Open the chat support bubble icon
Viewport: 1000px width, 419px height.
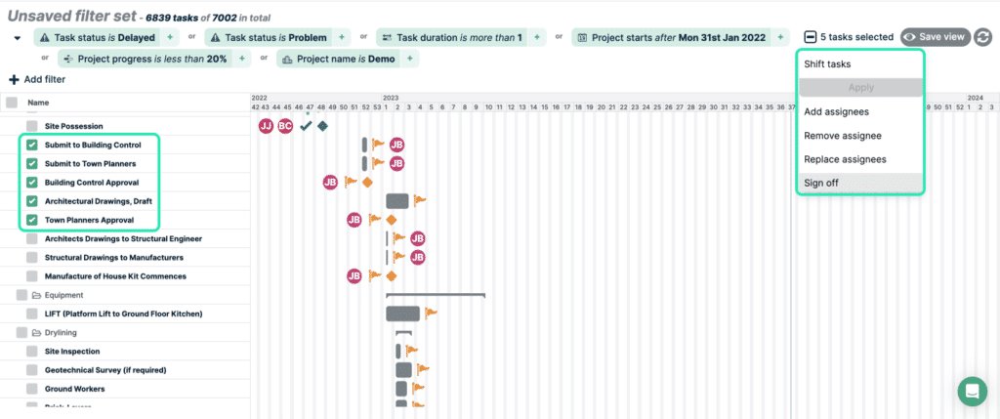972,391
